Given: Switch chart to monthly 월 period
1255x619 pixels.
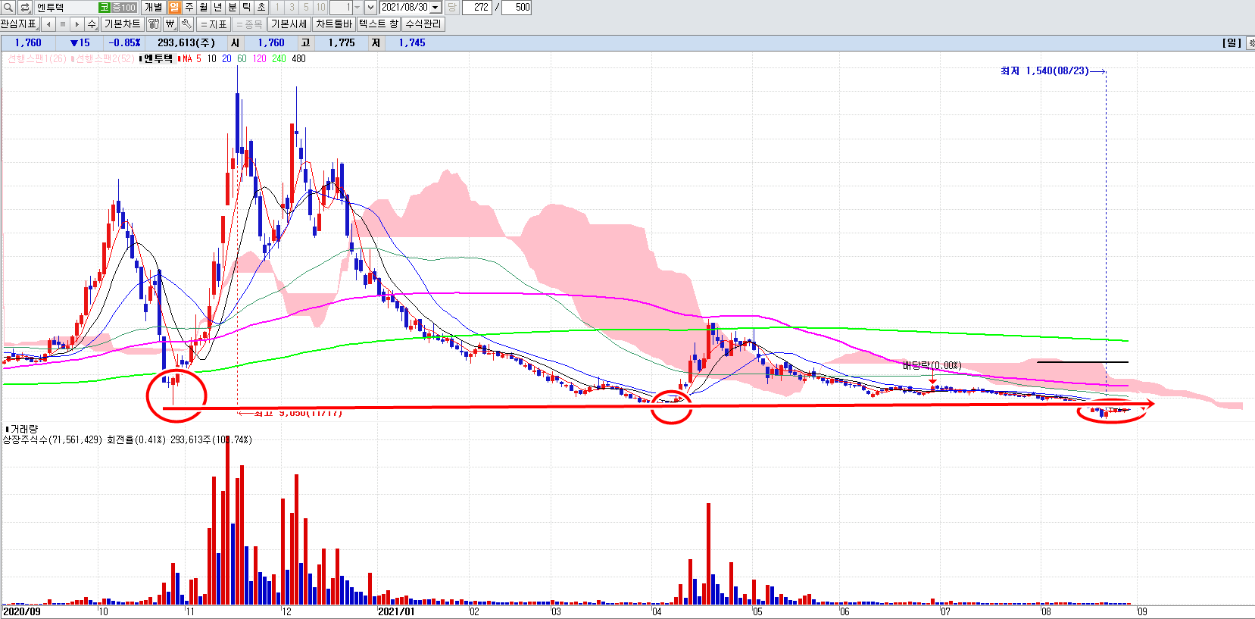Looking at the screenshot, I should 204,8.
